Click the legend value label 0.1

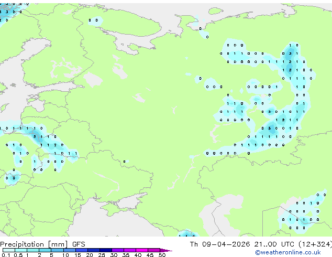tap(6, 255)
